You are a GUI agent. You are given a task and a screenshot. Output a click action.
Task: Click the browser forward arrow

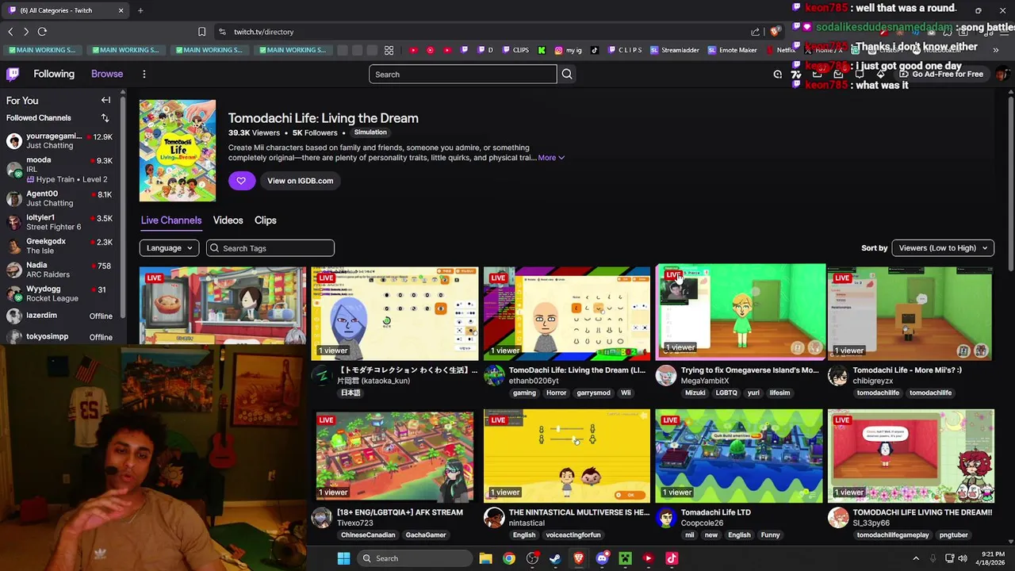tap(26, 32)
